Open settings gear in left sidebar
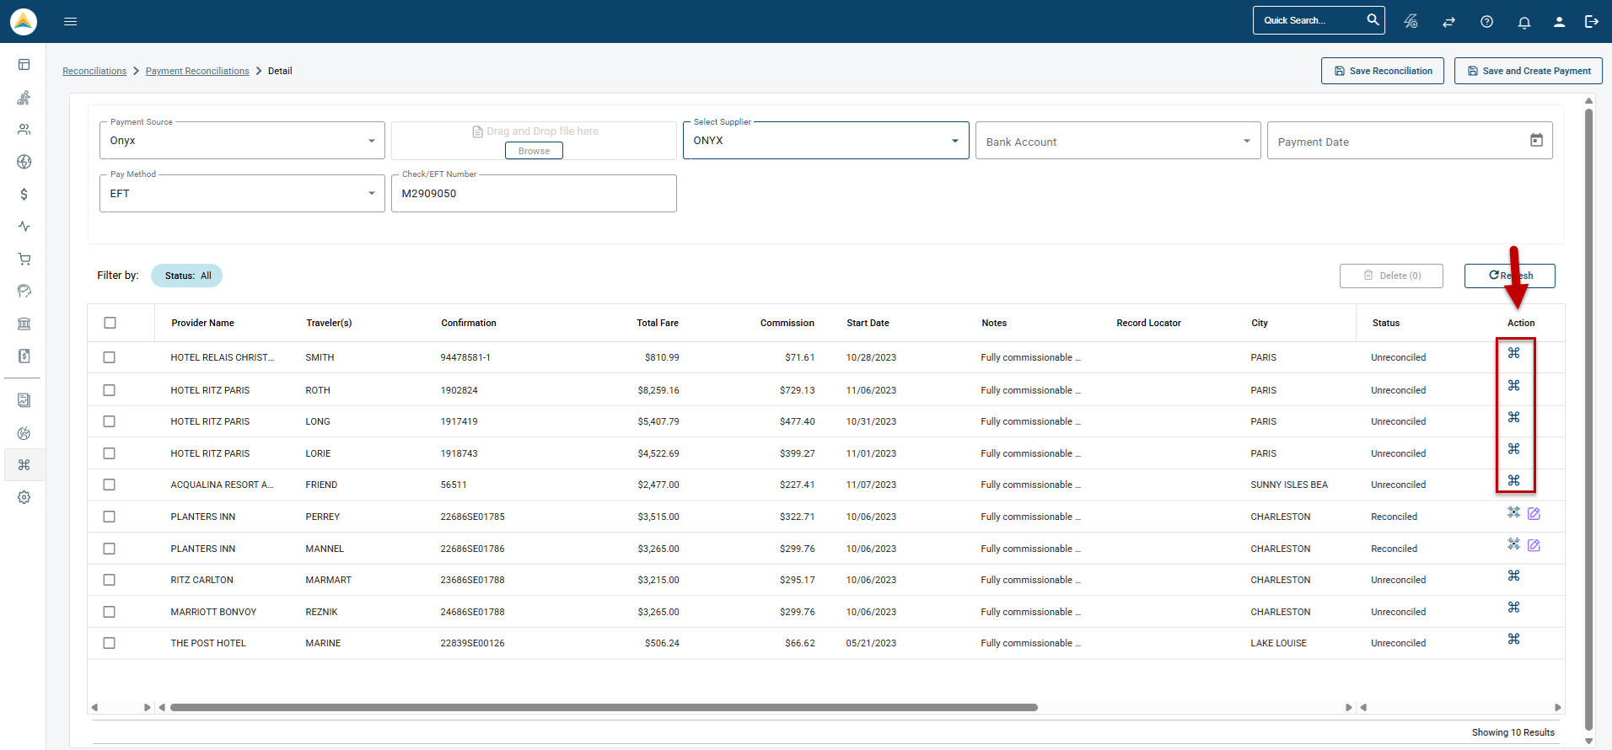 pos(24,497)
